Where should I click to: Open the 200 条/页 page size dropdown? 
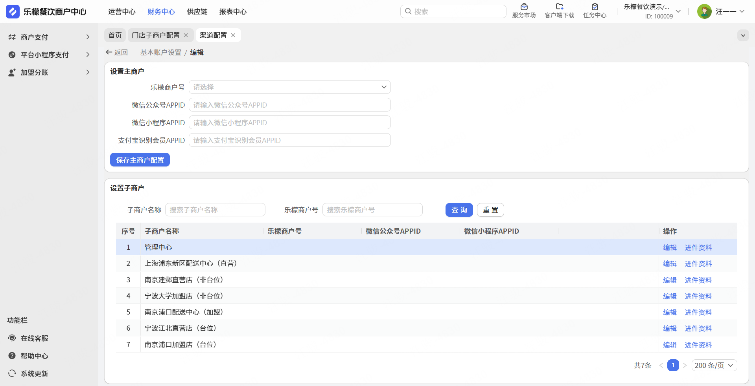coord(714,365)
